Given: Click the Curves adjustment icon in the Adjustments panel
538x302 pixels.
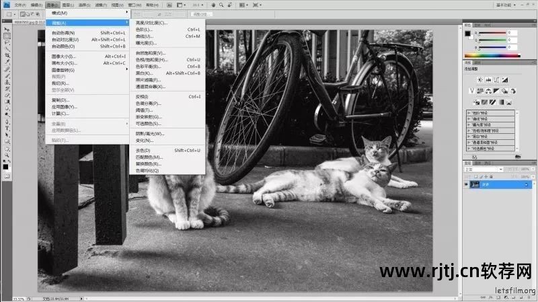Looking at the screenshot, I should click(498, 79).
